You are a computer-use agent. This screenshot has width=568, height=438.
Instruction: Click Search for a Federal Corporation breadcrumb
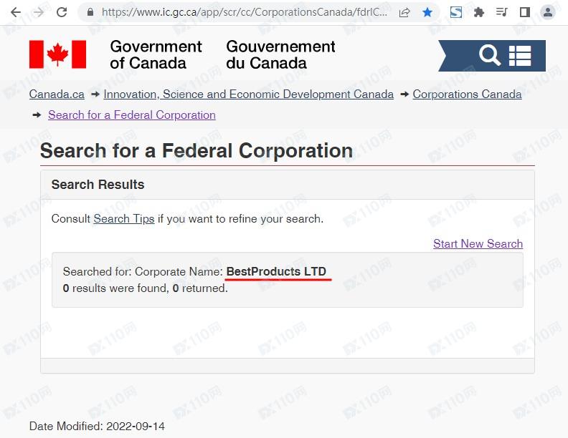point(131,115)
